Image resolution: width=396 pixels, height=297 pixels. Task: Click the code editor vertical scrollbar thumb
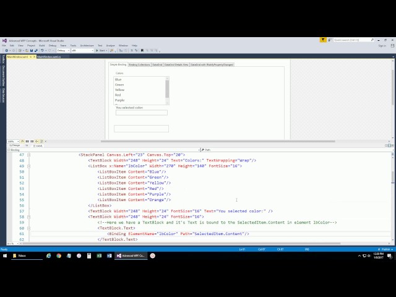coord(393,178)
